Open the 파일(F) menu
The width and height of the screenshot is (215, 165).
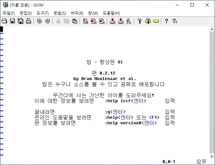(x=8, y=13)
